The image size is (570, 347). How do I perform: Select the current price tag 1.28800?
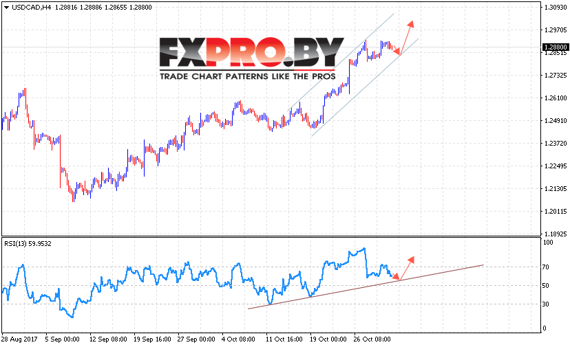click(x=555, y=47)
